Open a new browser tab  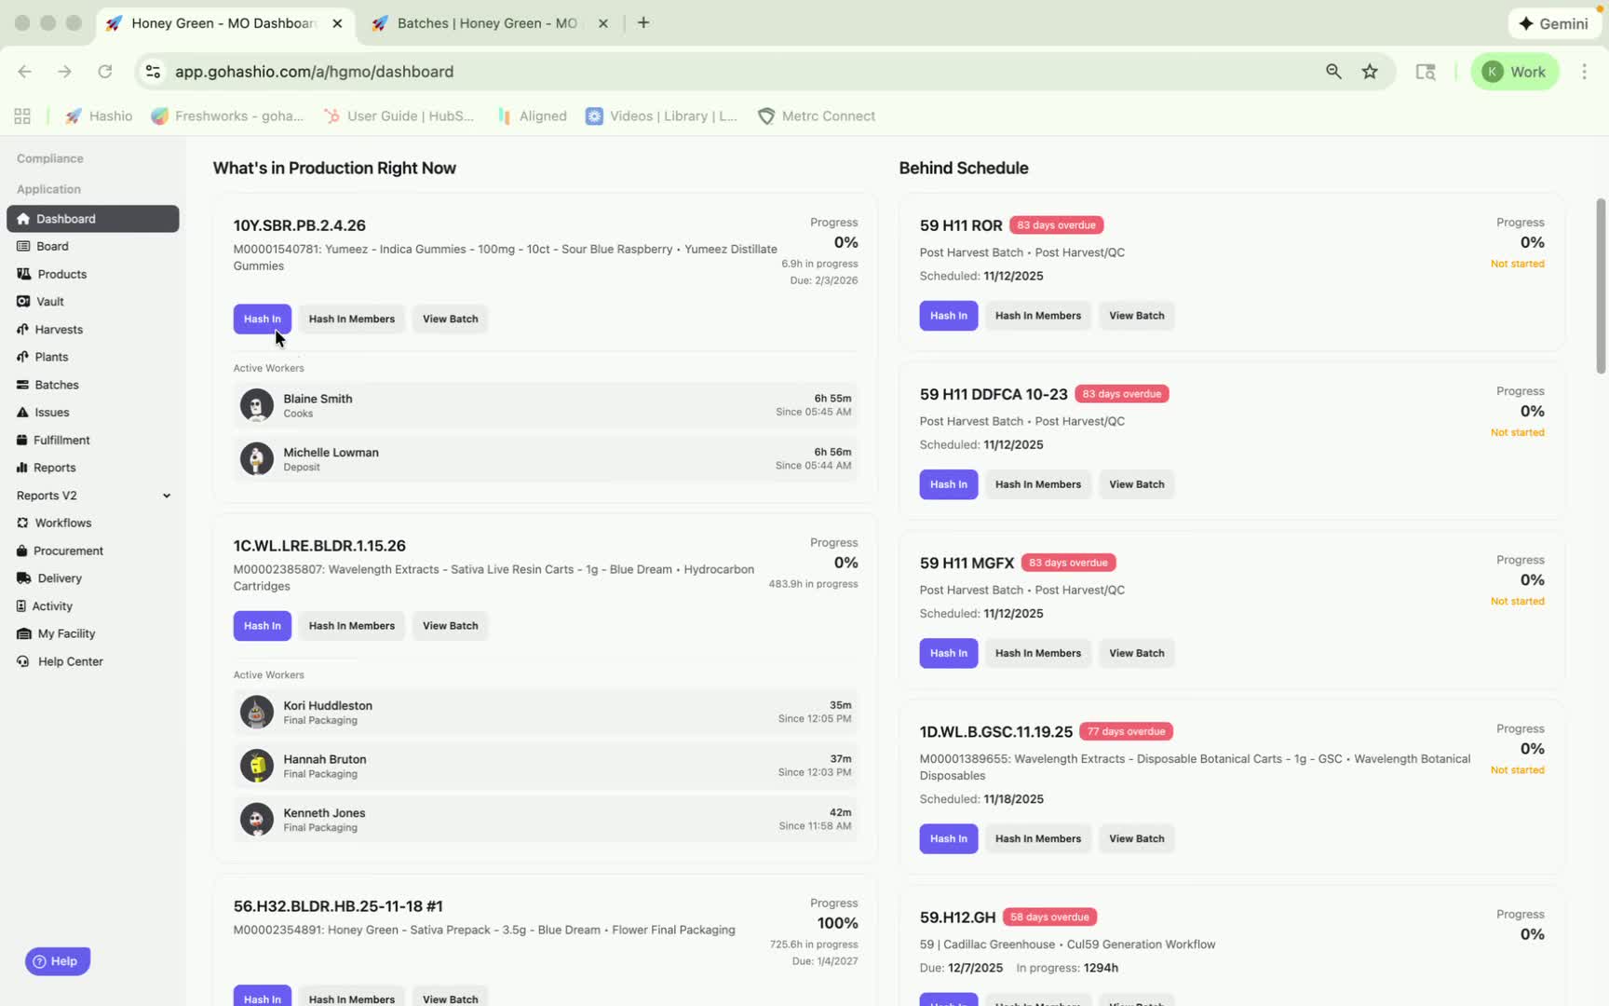coord(643,23)
